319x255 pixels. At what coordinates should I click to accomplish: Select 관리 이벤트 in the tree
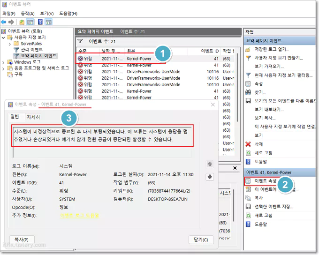pyautogui.click(x=32, y=50)
